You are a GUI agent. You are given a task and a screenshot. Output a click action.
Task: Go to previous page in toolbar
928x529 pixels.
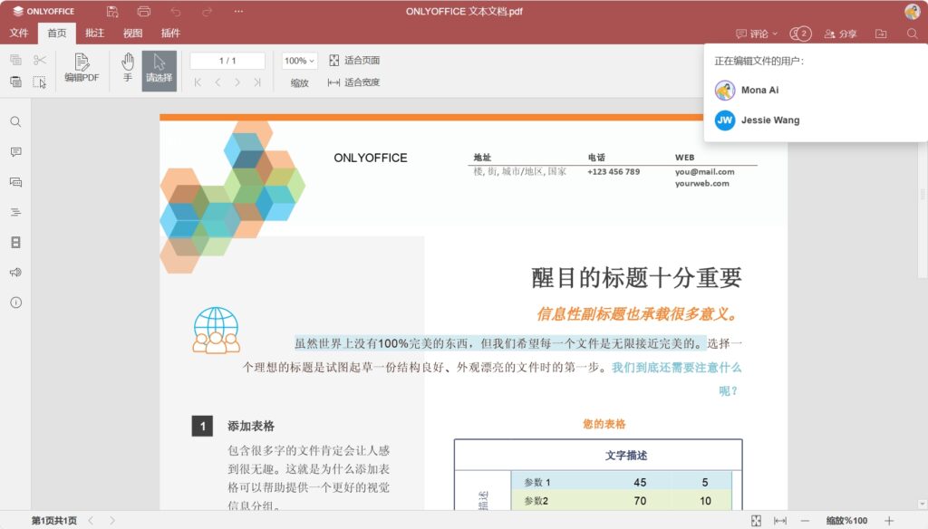(x=217, y=82)
